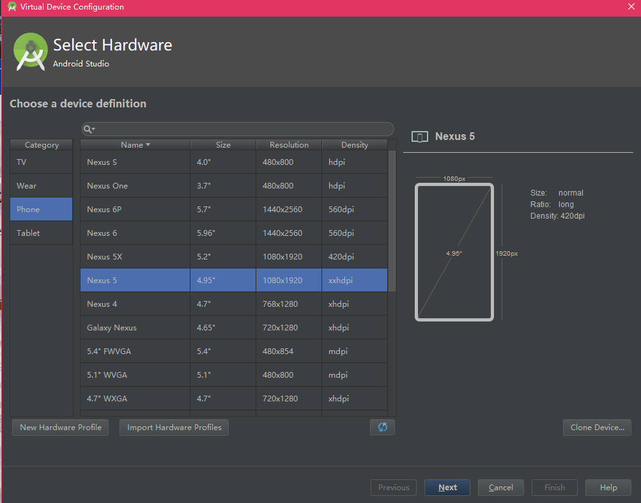Click the Previous button

pos(394,488)
